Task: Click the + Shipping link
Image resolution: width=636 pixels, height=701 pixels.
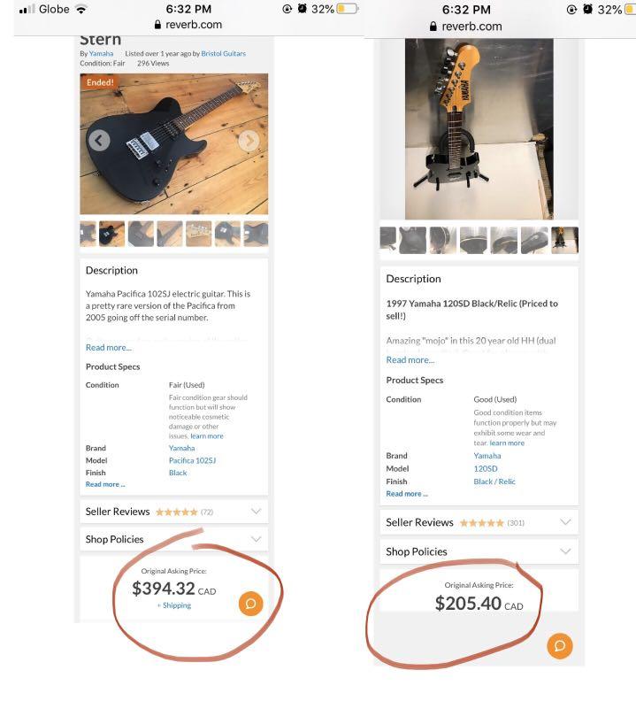Action: coord(174,605)
